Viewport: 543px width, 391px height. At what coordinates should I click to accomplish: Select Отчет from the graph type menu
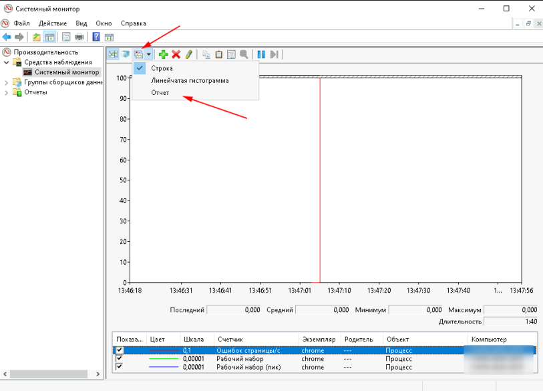(160, 93)
